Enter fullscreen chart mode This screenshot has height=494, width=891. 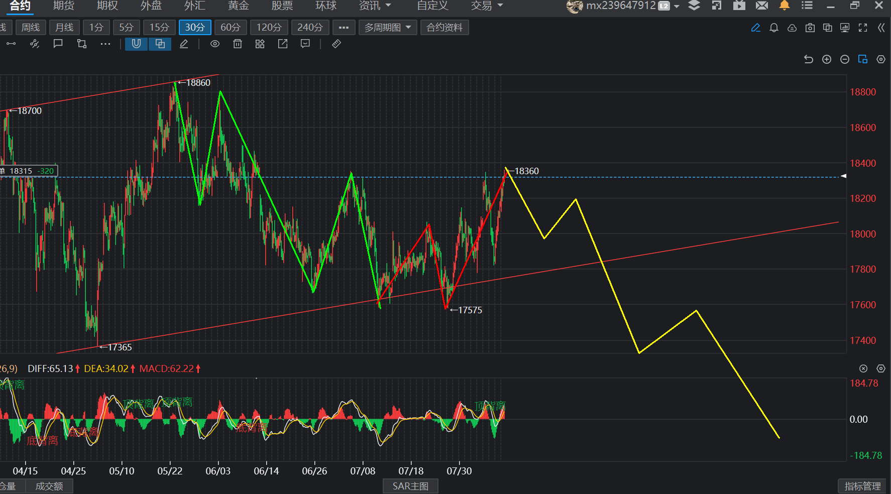click(x=863, y=28)
